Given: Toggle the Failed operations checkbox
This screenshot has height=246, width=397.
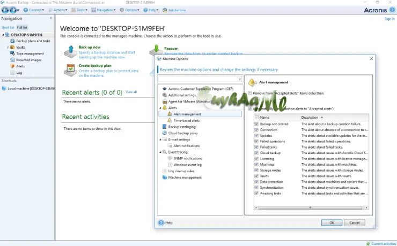Looking at the screenshot, I should (256, 141).
